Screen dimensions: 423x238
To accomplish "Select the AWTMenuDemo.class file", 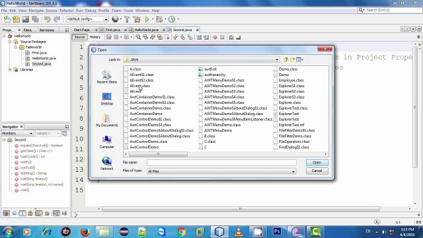I will click(222, 125).
